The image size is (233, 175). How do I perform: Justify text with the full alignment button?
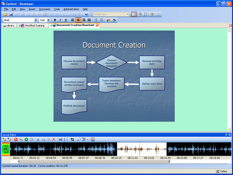point(89,20)
